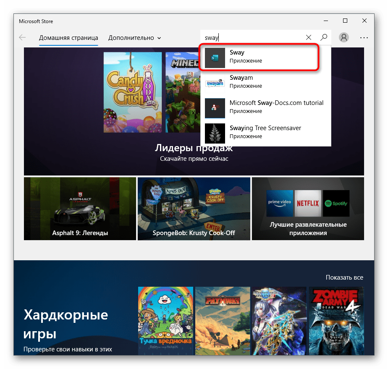Select the Swayam suggestion title
Screen dimensions: 388x369
[x=241, y=78]
